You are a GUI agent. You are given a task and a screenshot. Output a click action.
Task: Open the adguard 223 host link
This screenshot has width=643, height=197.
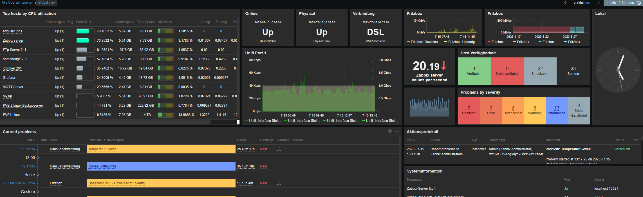pos(12,31)
